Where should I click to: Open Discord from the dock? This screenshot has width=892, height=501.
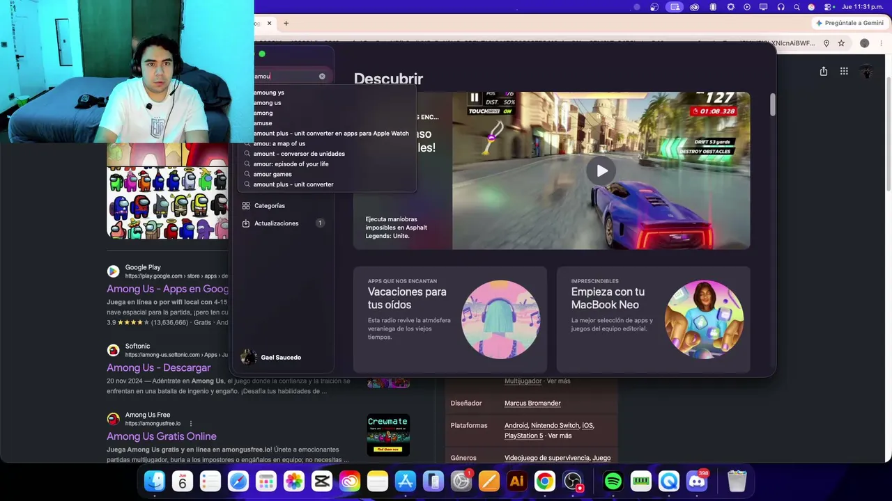697,481
